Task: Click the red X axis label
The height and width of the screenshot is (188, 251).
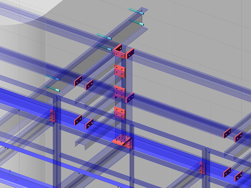Action: 16,180
